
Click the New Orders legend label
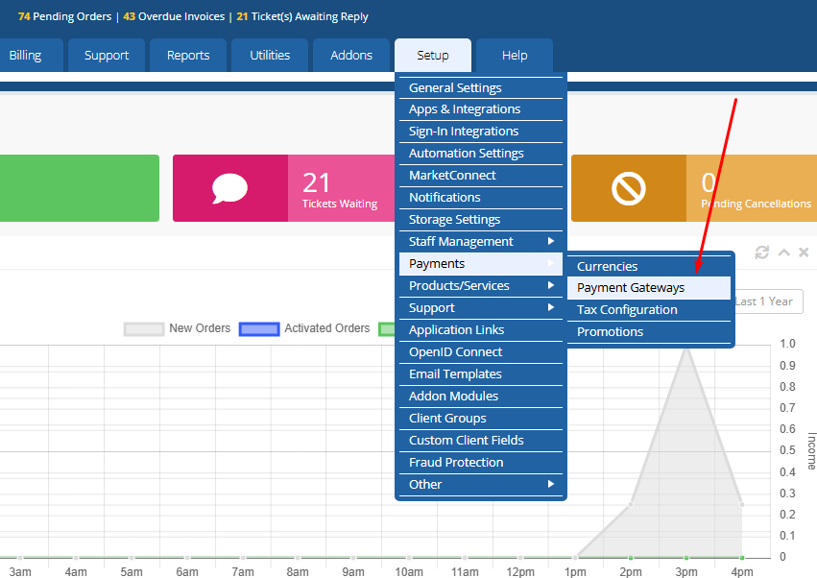(200, 328)
